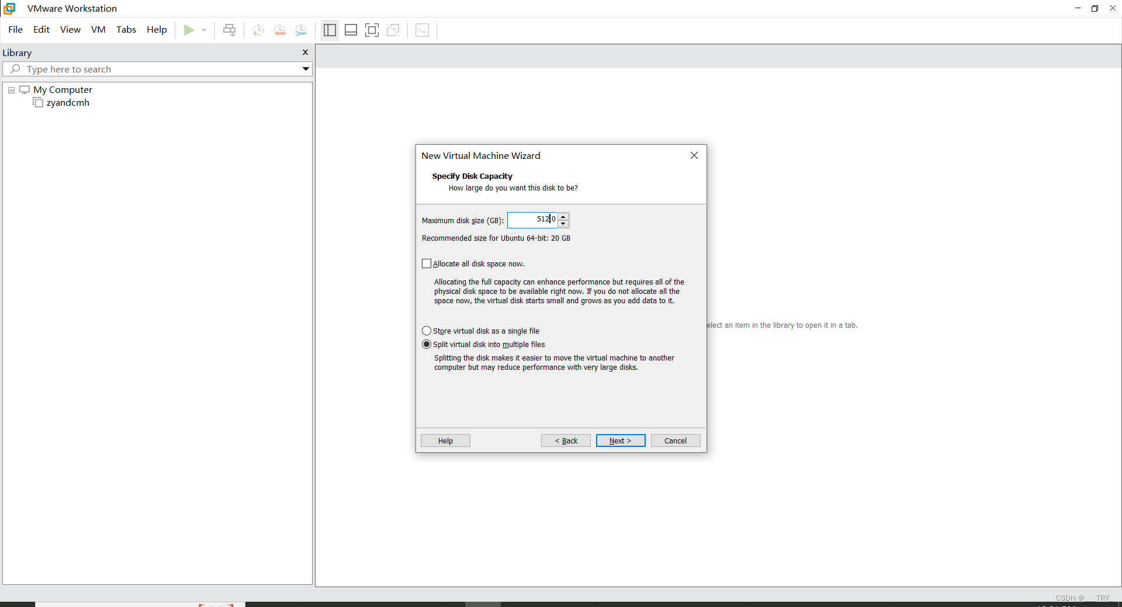
Task: Close the New Virtual Machine Wizard dialog
Action: tap(694, 155)
